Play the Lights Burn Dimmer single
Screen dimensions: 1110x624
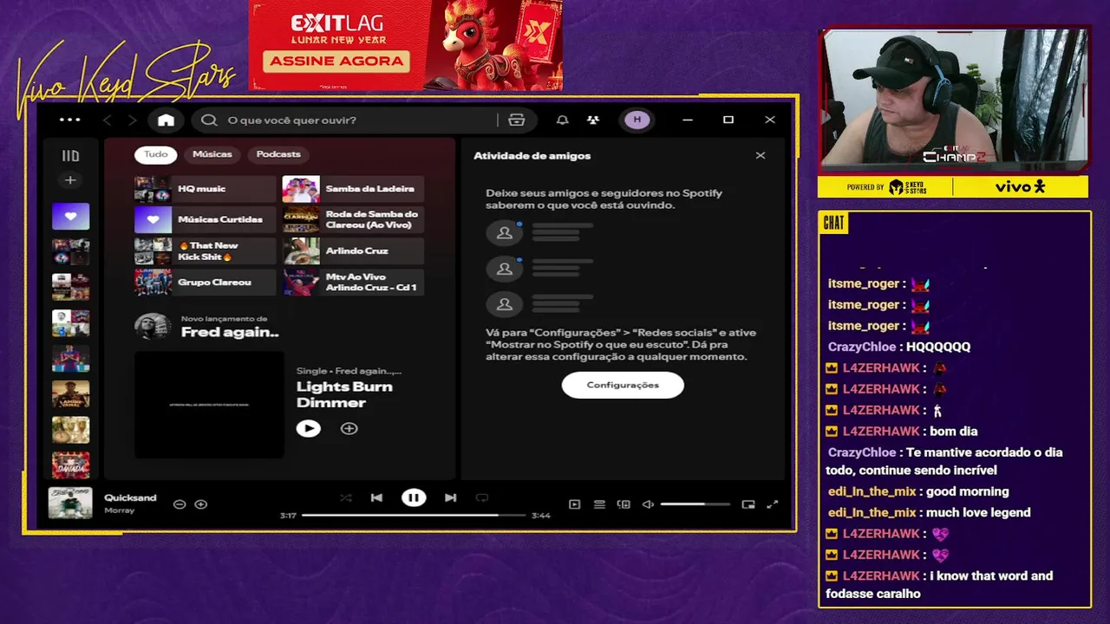[x=308, y=428]
